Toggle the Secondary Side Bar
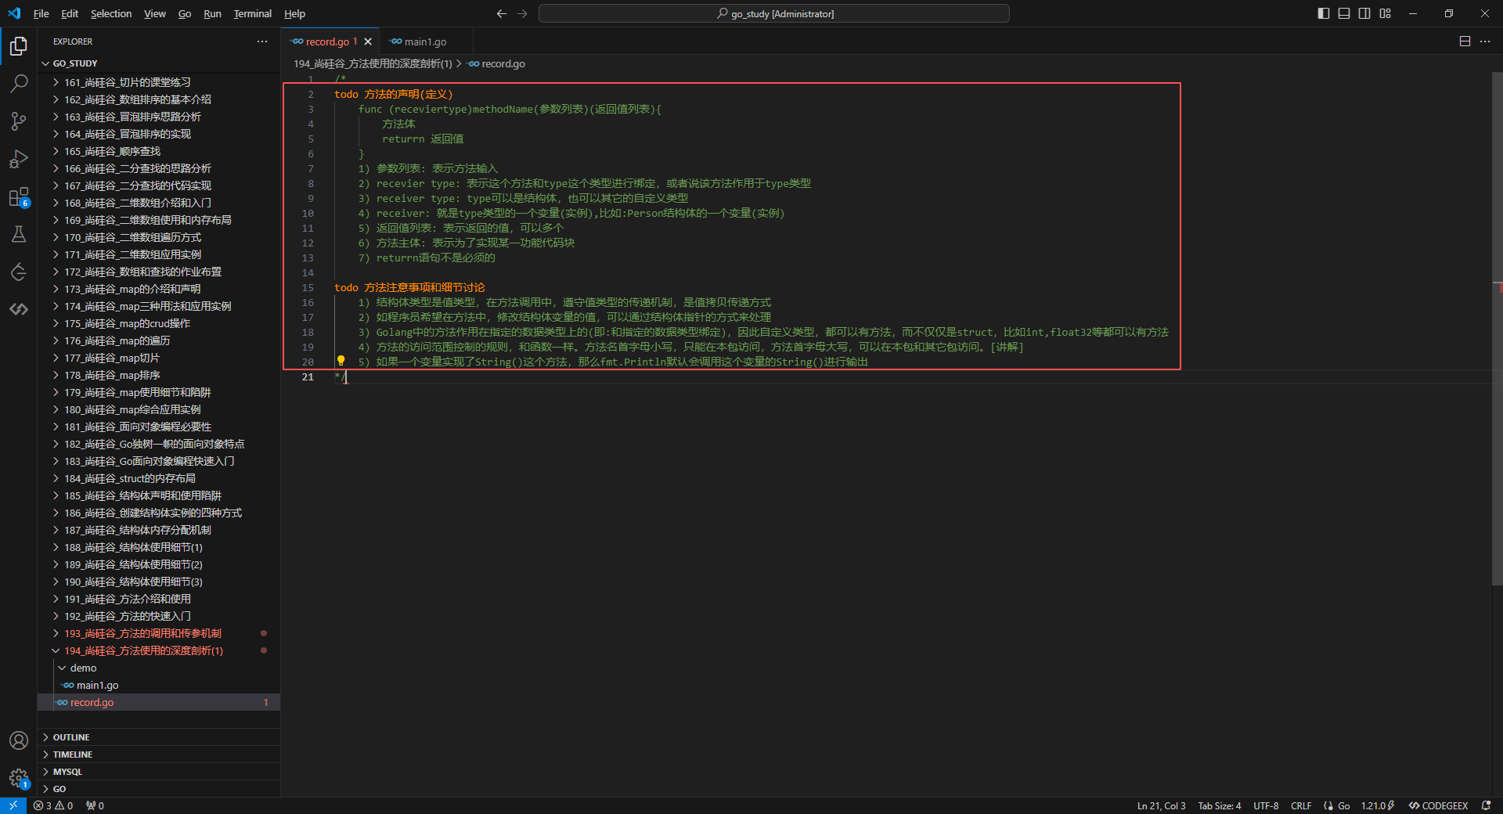This screenshot has height=814, width=1503. tap(1364, 13)
